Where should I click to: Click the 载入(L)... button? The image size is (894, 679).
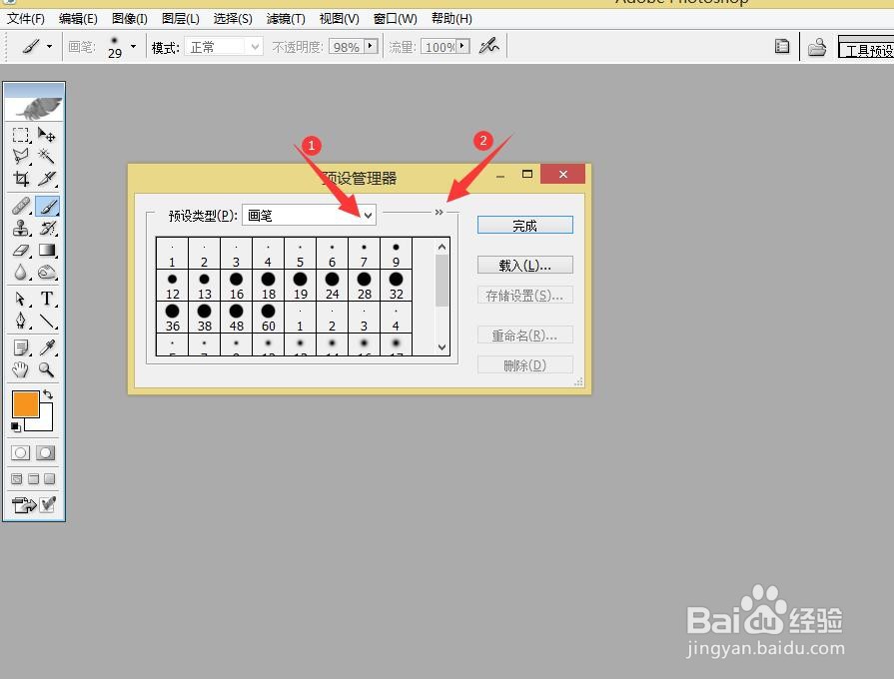[x=525, y=265]
